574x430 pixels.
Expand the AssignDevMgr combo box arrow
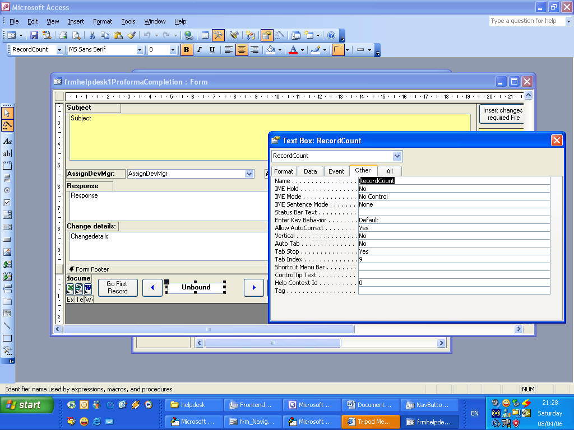(x=249, y=174)
